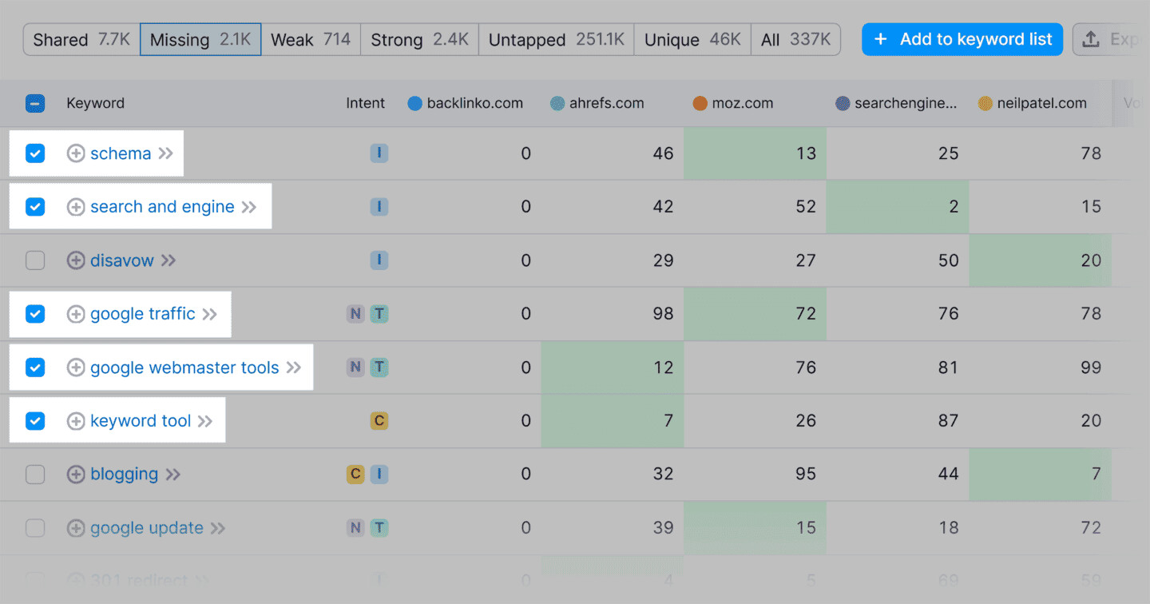
Task: Click the plus icon beside keyword tool
Action: [76, 421]
